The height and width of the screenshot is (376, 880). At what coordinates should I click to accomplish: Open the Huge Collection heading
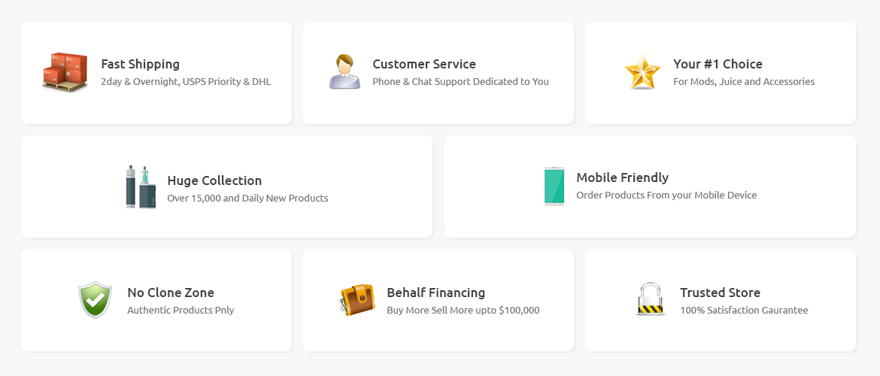coord(214,180)
